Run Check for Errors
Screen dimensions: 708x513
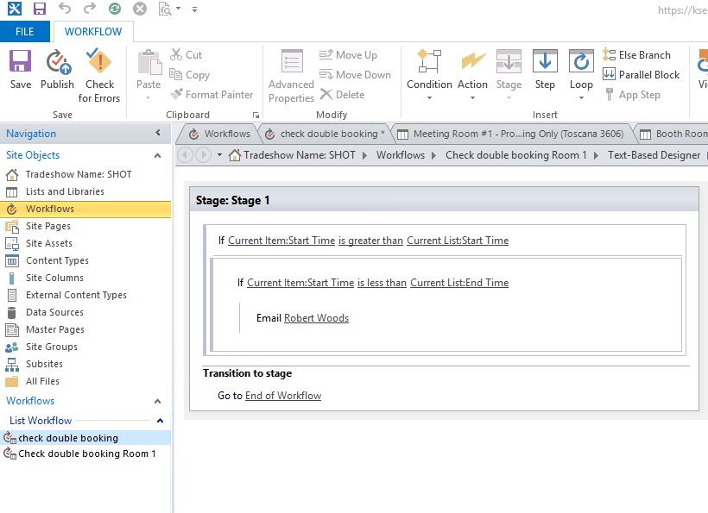click(x=99, y=75)
